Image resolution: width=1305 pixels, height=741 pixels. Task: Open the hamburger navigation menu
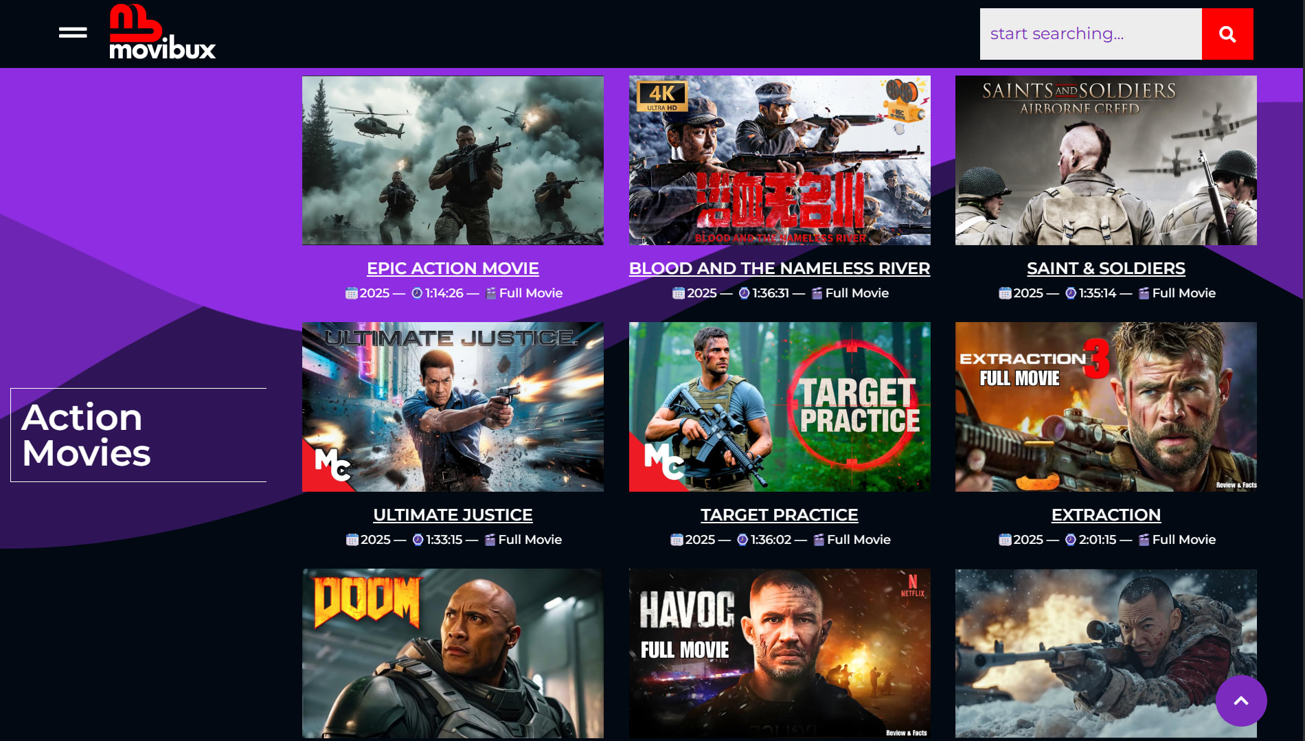coord(71,32)
